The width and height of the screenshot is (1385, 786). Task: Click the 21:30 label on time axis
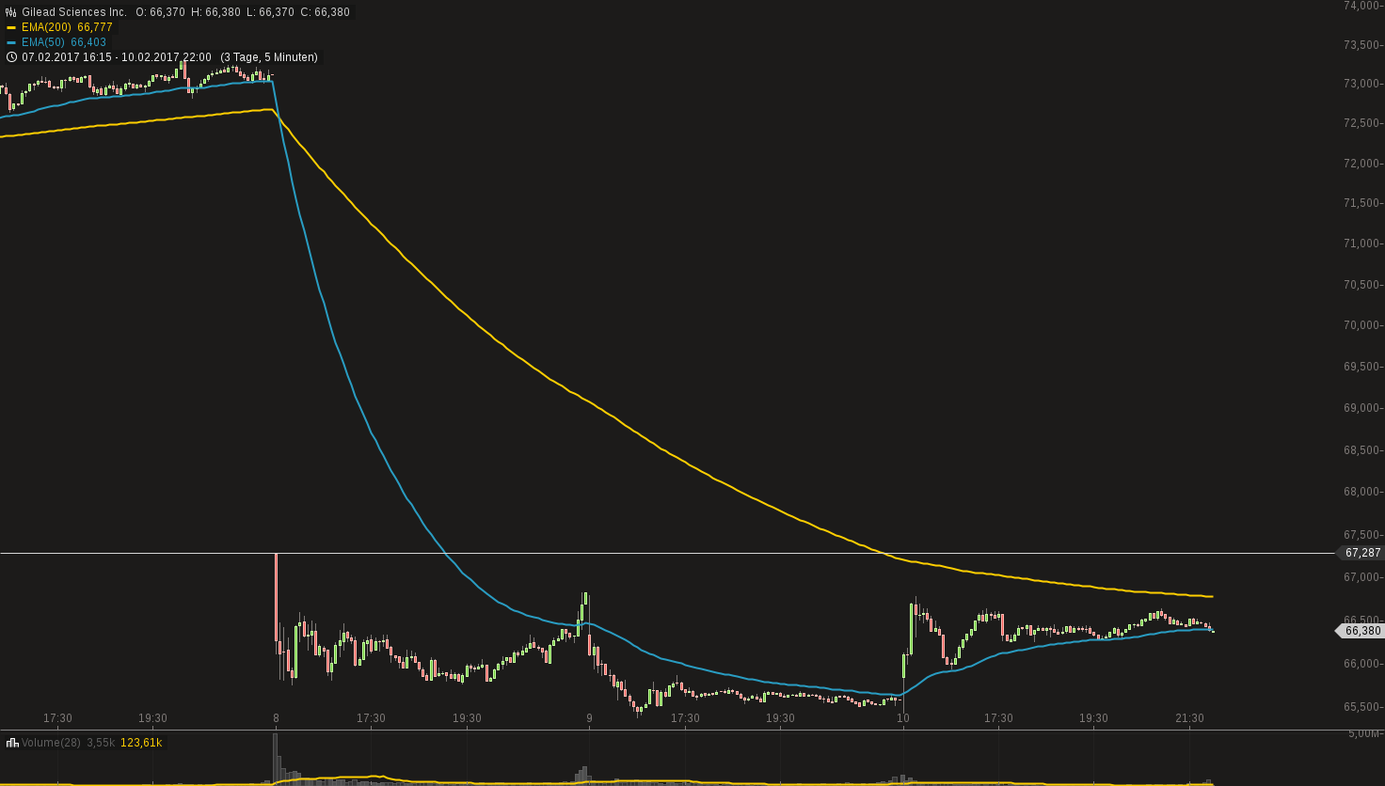(1189, 718)
